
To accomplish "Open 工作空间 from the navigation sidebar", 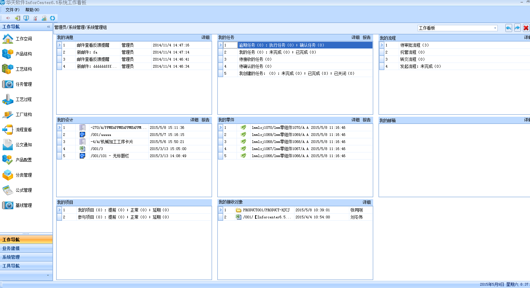I will click(24, 39).
